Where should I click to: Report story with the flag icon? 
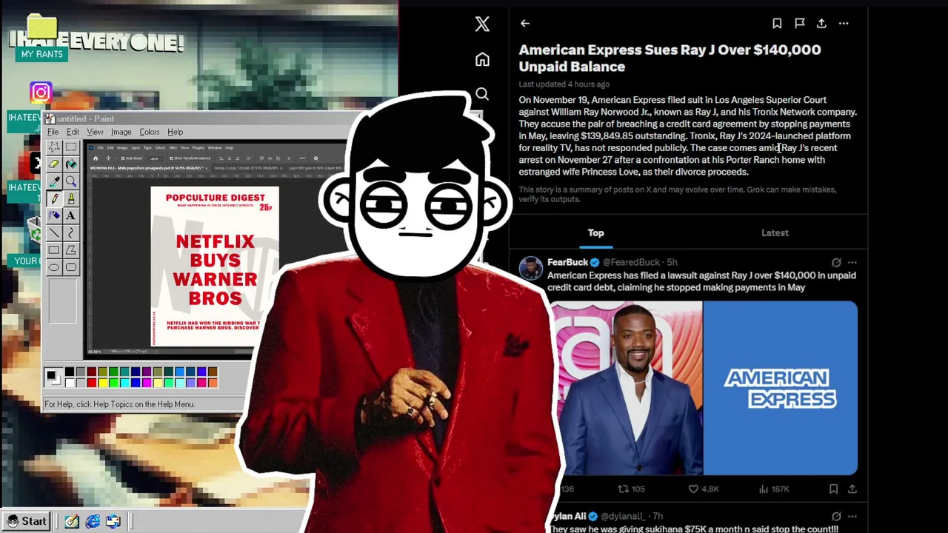coord(800,24)
